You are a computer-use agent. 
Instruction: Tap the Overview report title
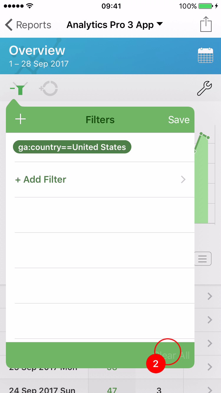pos(37,50)
